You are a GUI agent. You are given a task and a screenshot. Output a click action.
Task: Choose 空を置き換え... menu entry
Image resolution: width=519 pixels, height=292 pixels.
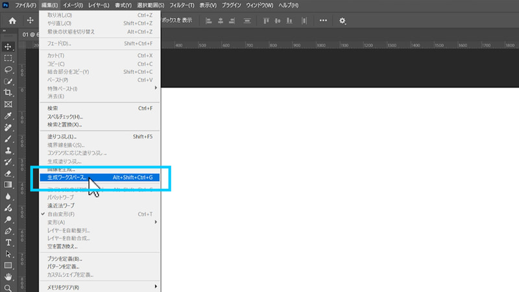(100, 247)
